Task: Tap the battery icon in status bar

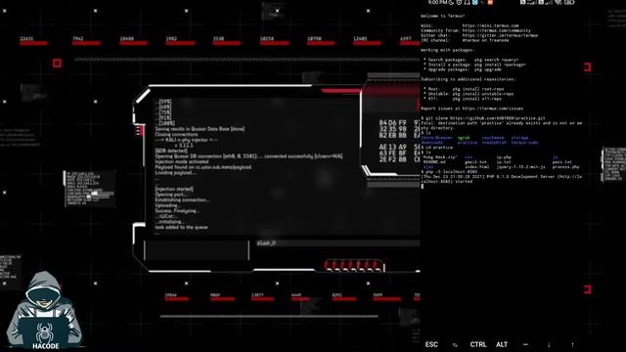Action: [569, 2]
